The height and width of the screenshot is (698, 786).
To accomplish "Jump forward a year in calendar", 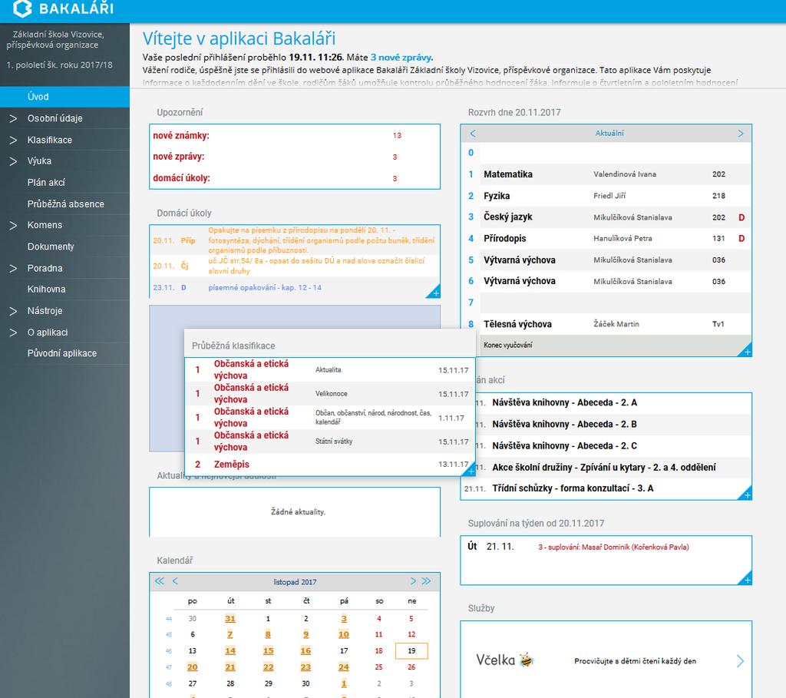I will click(426, 581).
